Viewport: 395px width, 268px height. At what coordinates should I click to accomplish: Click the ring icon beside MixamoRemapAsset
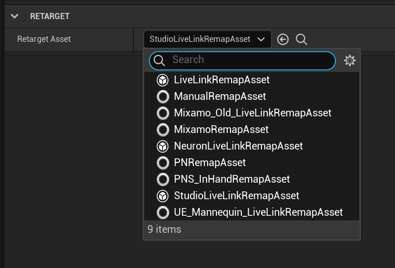pyautogui.click(x=163, y=130)
